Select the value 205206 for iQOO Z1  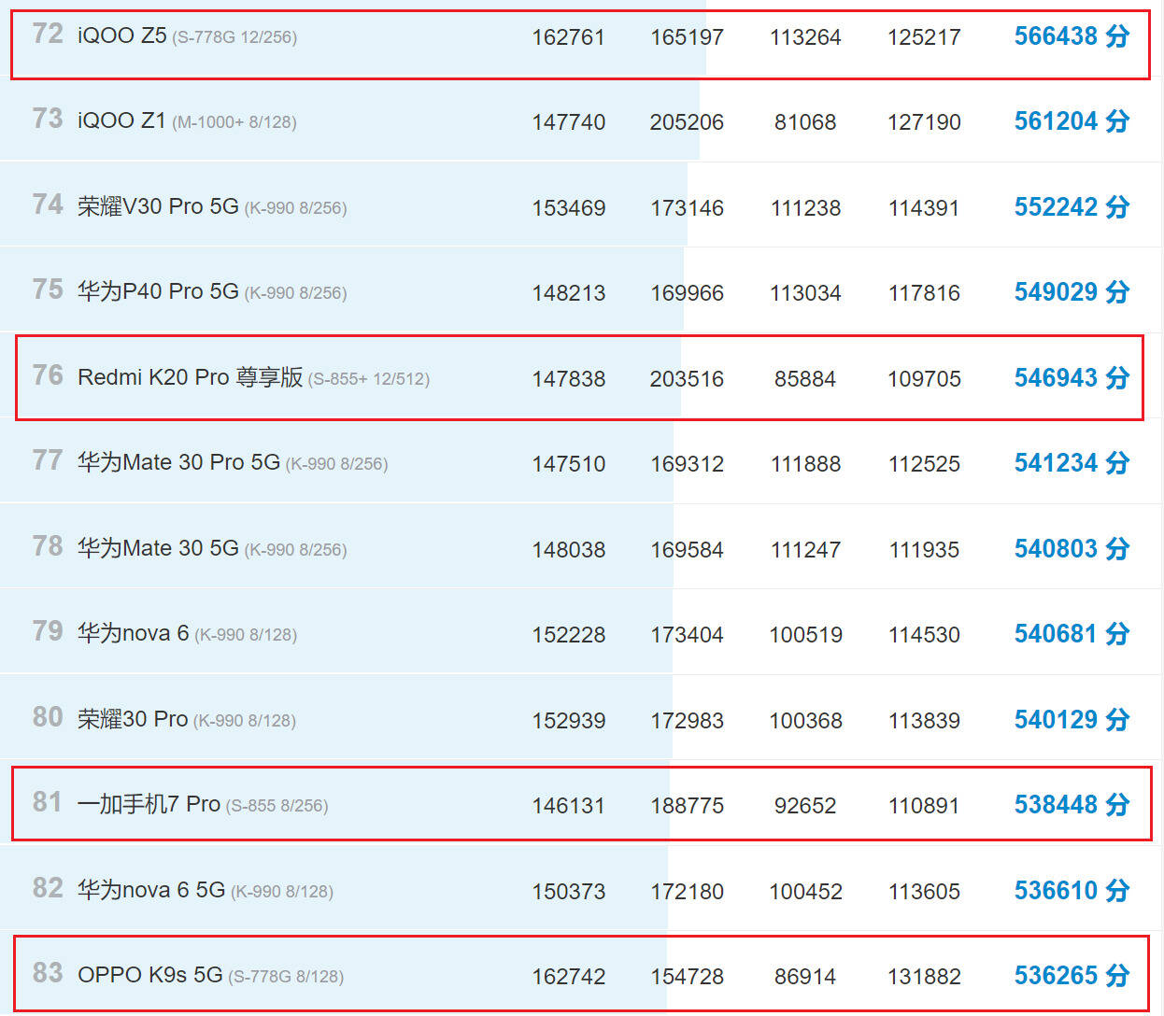[x=688, y=122]
